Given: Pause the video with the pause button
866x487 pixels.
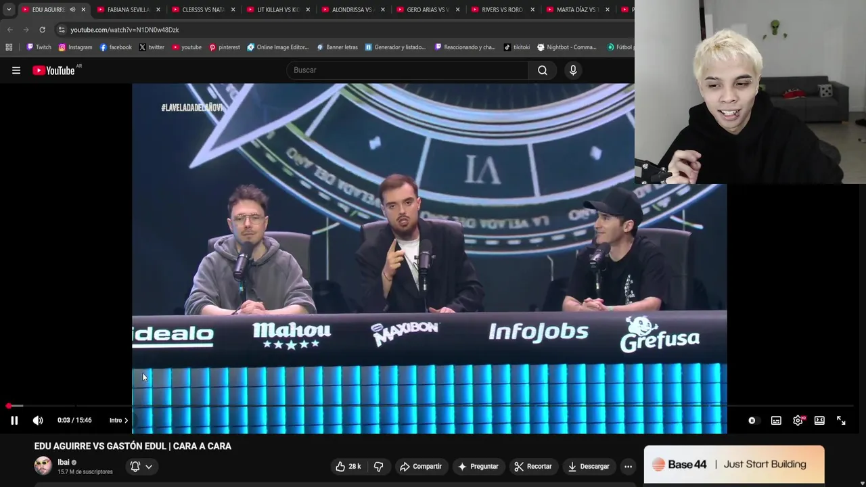Looking at the screenshot, I should pos(14,420).
